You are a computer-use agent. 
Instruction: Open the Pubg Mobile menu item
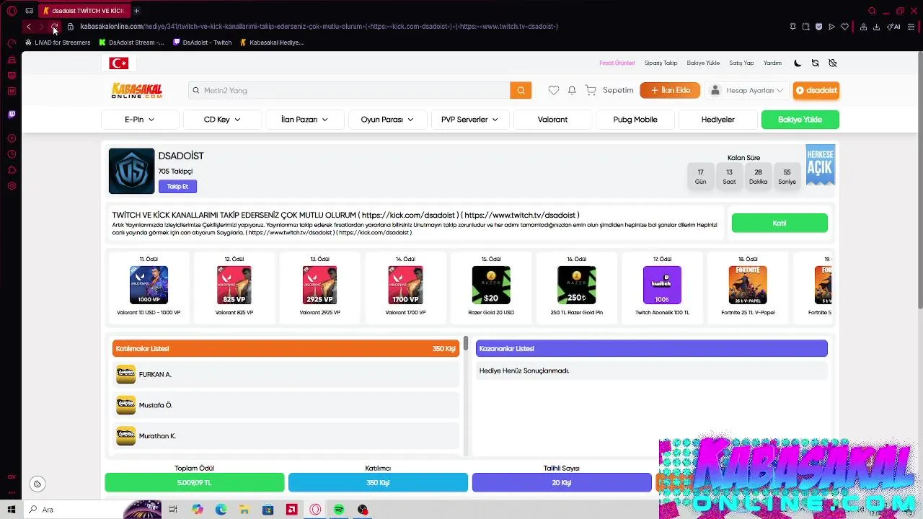click(635, 120)
